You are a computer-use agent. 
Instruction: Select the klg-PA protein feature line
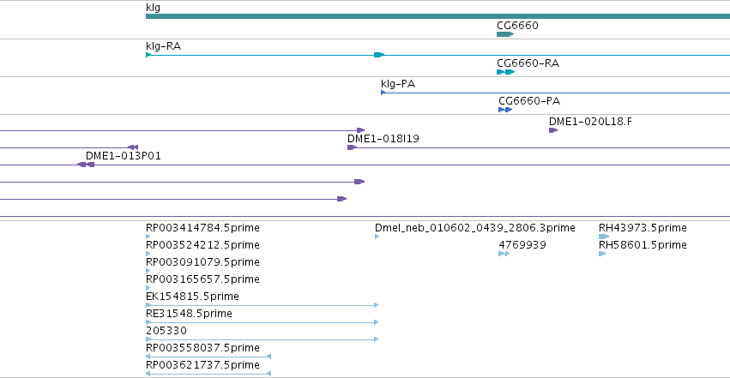point(555,93)
